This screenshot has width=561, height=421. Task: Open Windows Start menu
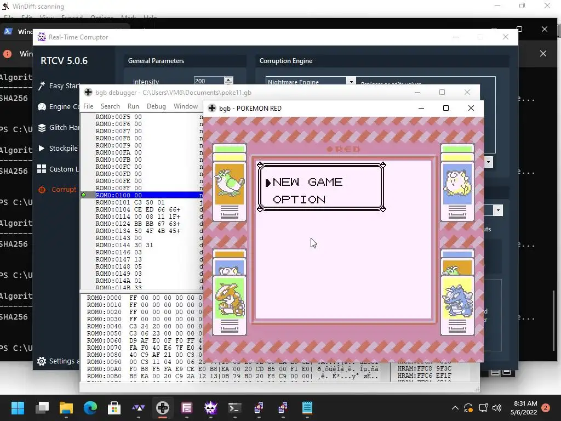18,408
